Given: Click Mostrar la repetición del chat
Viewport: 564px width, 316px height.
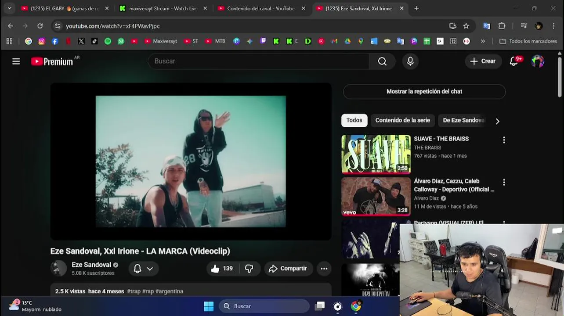Looking at the screenshot, I should click(x=424, y=91).
